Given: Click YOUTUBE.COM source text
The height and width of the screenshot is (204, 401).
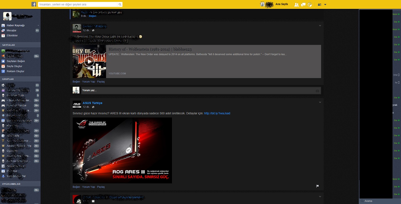Looking at the screenshot, I should coord(117,73).
